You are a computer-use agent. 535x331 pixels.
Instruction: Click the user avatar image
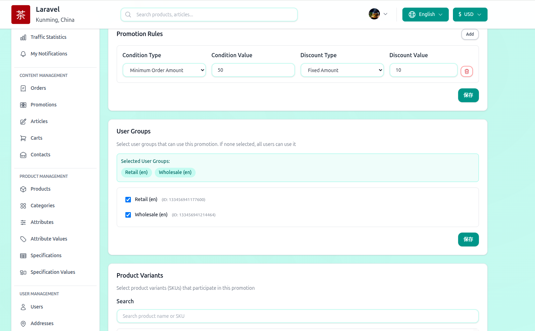point(374,14)
